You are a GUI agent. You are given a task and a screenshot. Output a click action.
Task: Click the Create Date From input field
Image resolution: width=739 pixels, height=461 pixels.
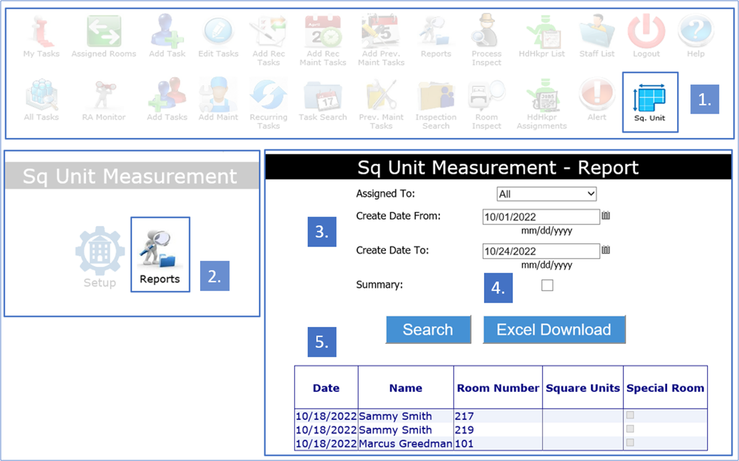(x=541, y=217)
